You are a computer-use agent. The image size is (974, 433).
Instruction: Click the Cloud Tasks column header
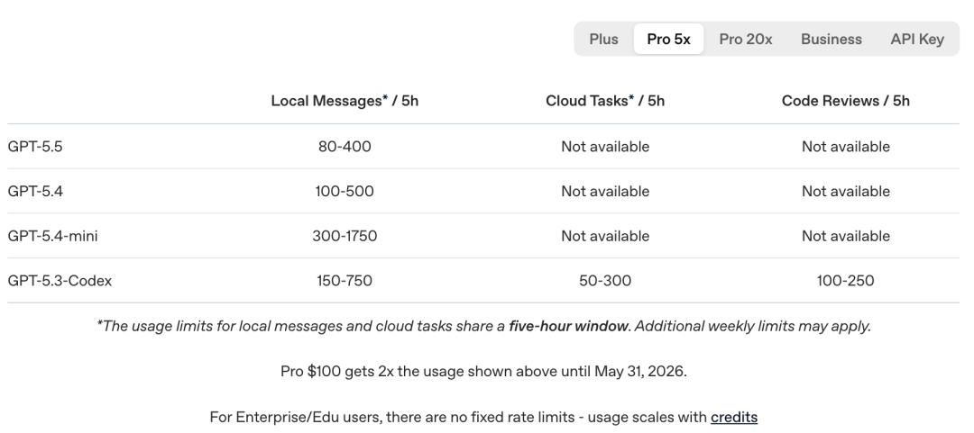coord(605,101)
